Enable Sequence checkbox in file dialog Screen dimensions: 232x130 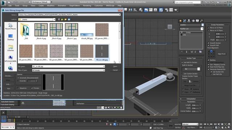coord(18,88)
